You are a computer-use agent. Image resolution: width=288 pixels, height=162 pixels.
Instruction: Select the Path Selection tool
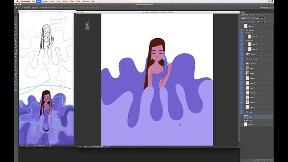point(16,67)
